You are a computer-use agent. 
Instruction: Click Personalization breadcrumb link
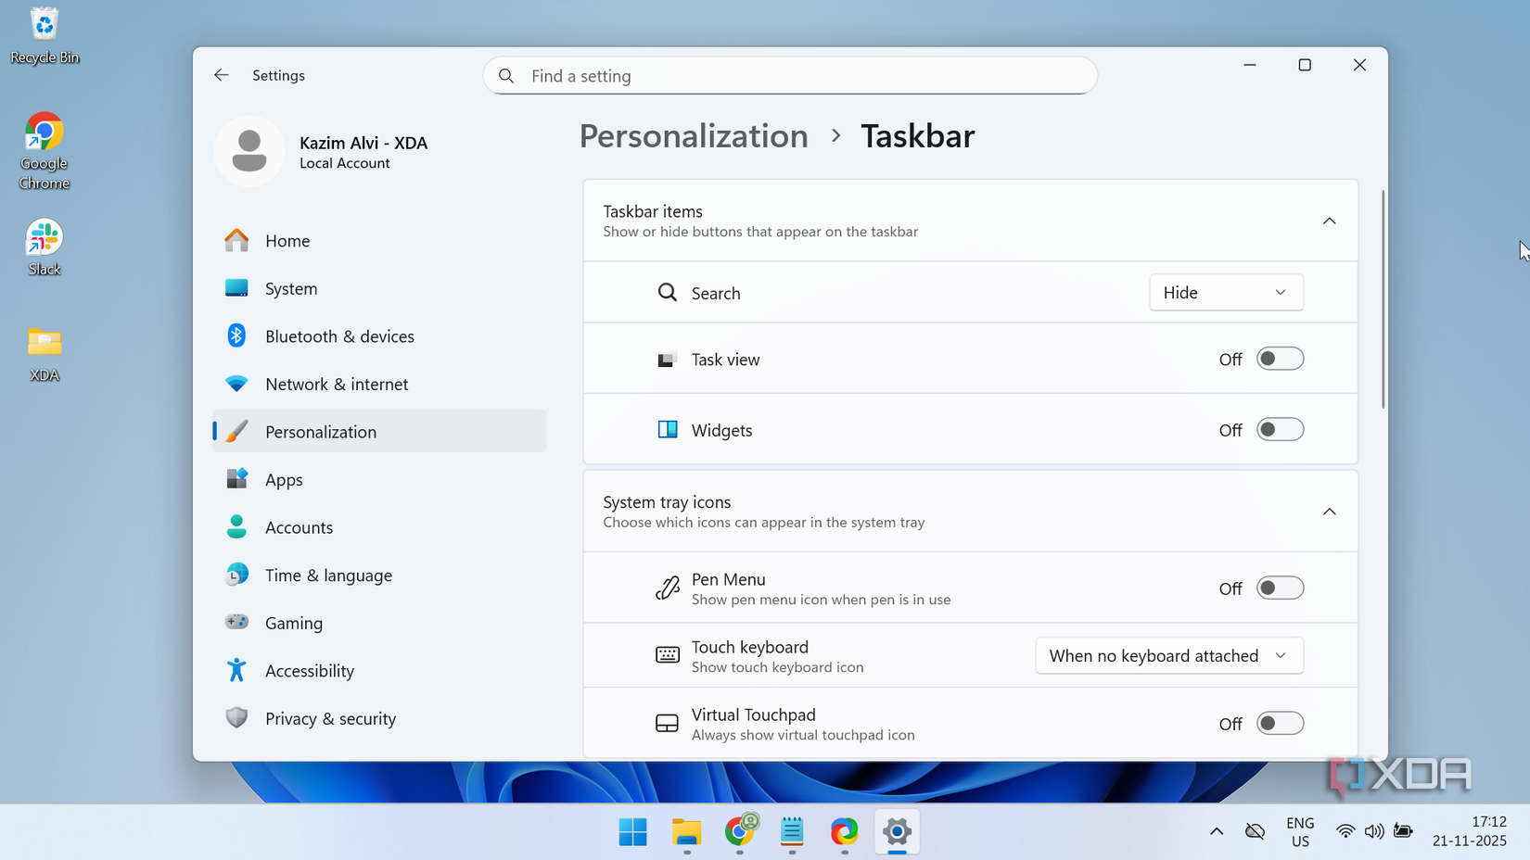694,136
